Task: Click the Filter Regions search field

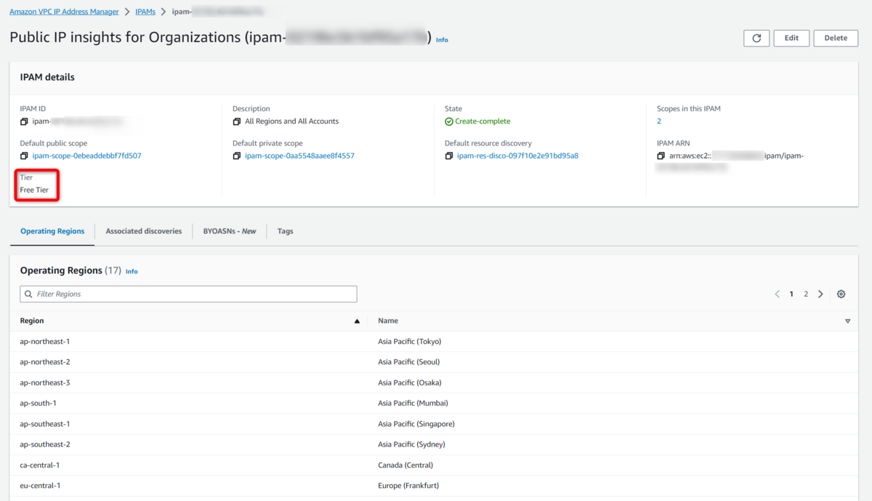Action: [189, 294]
